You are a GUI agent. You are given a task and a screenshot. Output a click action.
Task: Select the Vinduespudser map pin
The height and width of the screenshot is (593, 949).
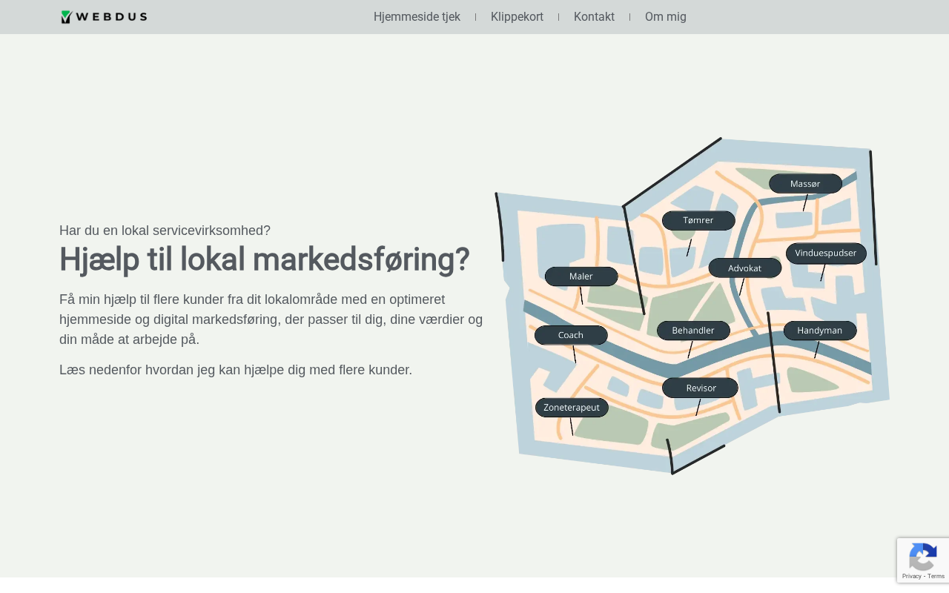pyautogui.click(x=825, y=254)
